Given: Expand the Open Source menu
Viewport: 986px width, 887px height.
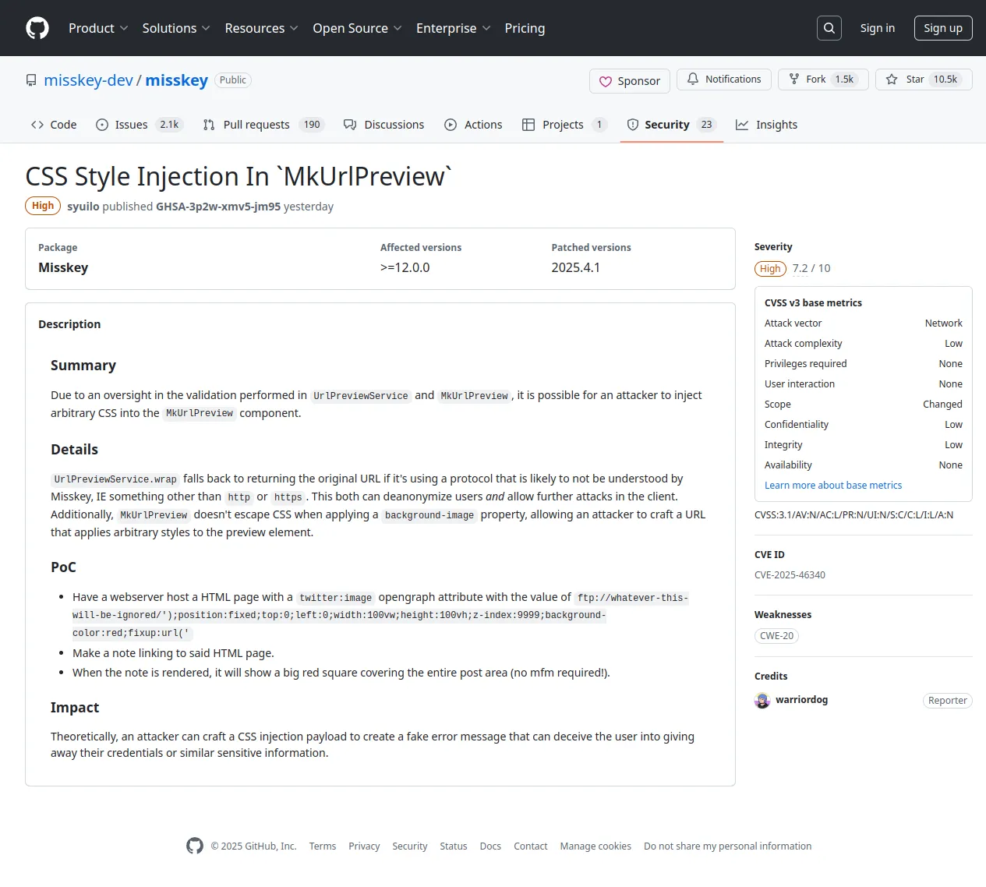Looking at the screenshot, I should click(x=357, y=28).
